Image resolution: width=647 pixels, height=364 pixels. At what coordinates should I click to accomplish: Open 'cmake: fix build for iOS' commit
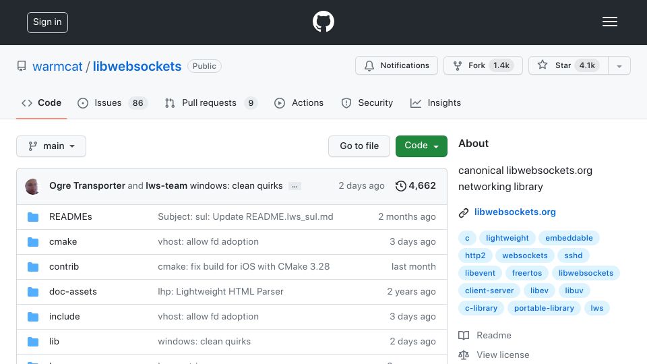coord(244,267)
